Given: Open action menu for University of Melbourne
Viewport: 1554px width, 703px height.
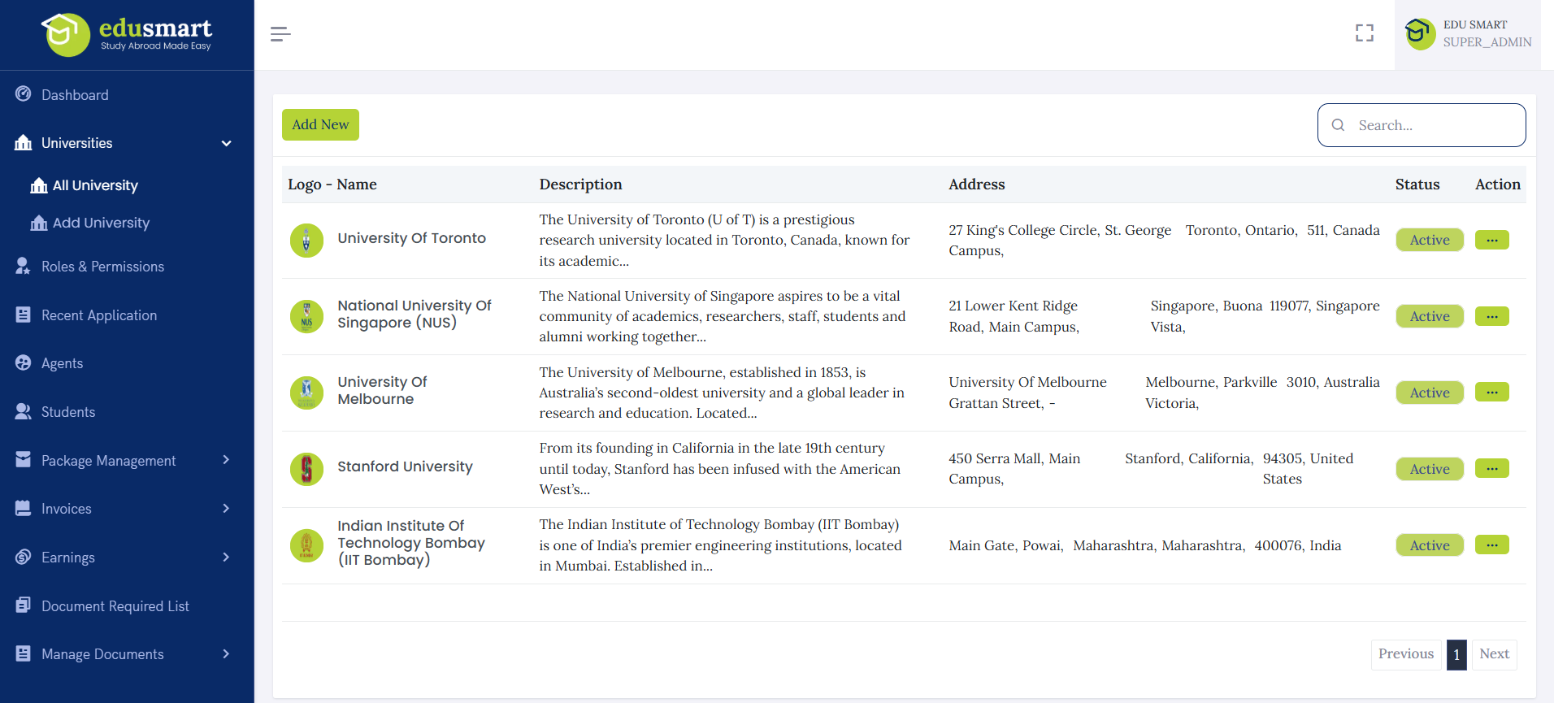Looking at the screenshot, I should (1491, 393).
